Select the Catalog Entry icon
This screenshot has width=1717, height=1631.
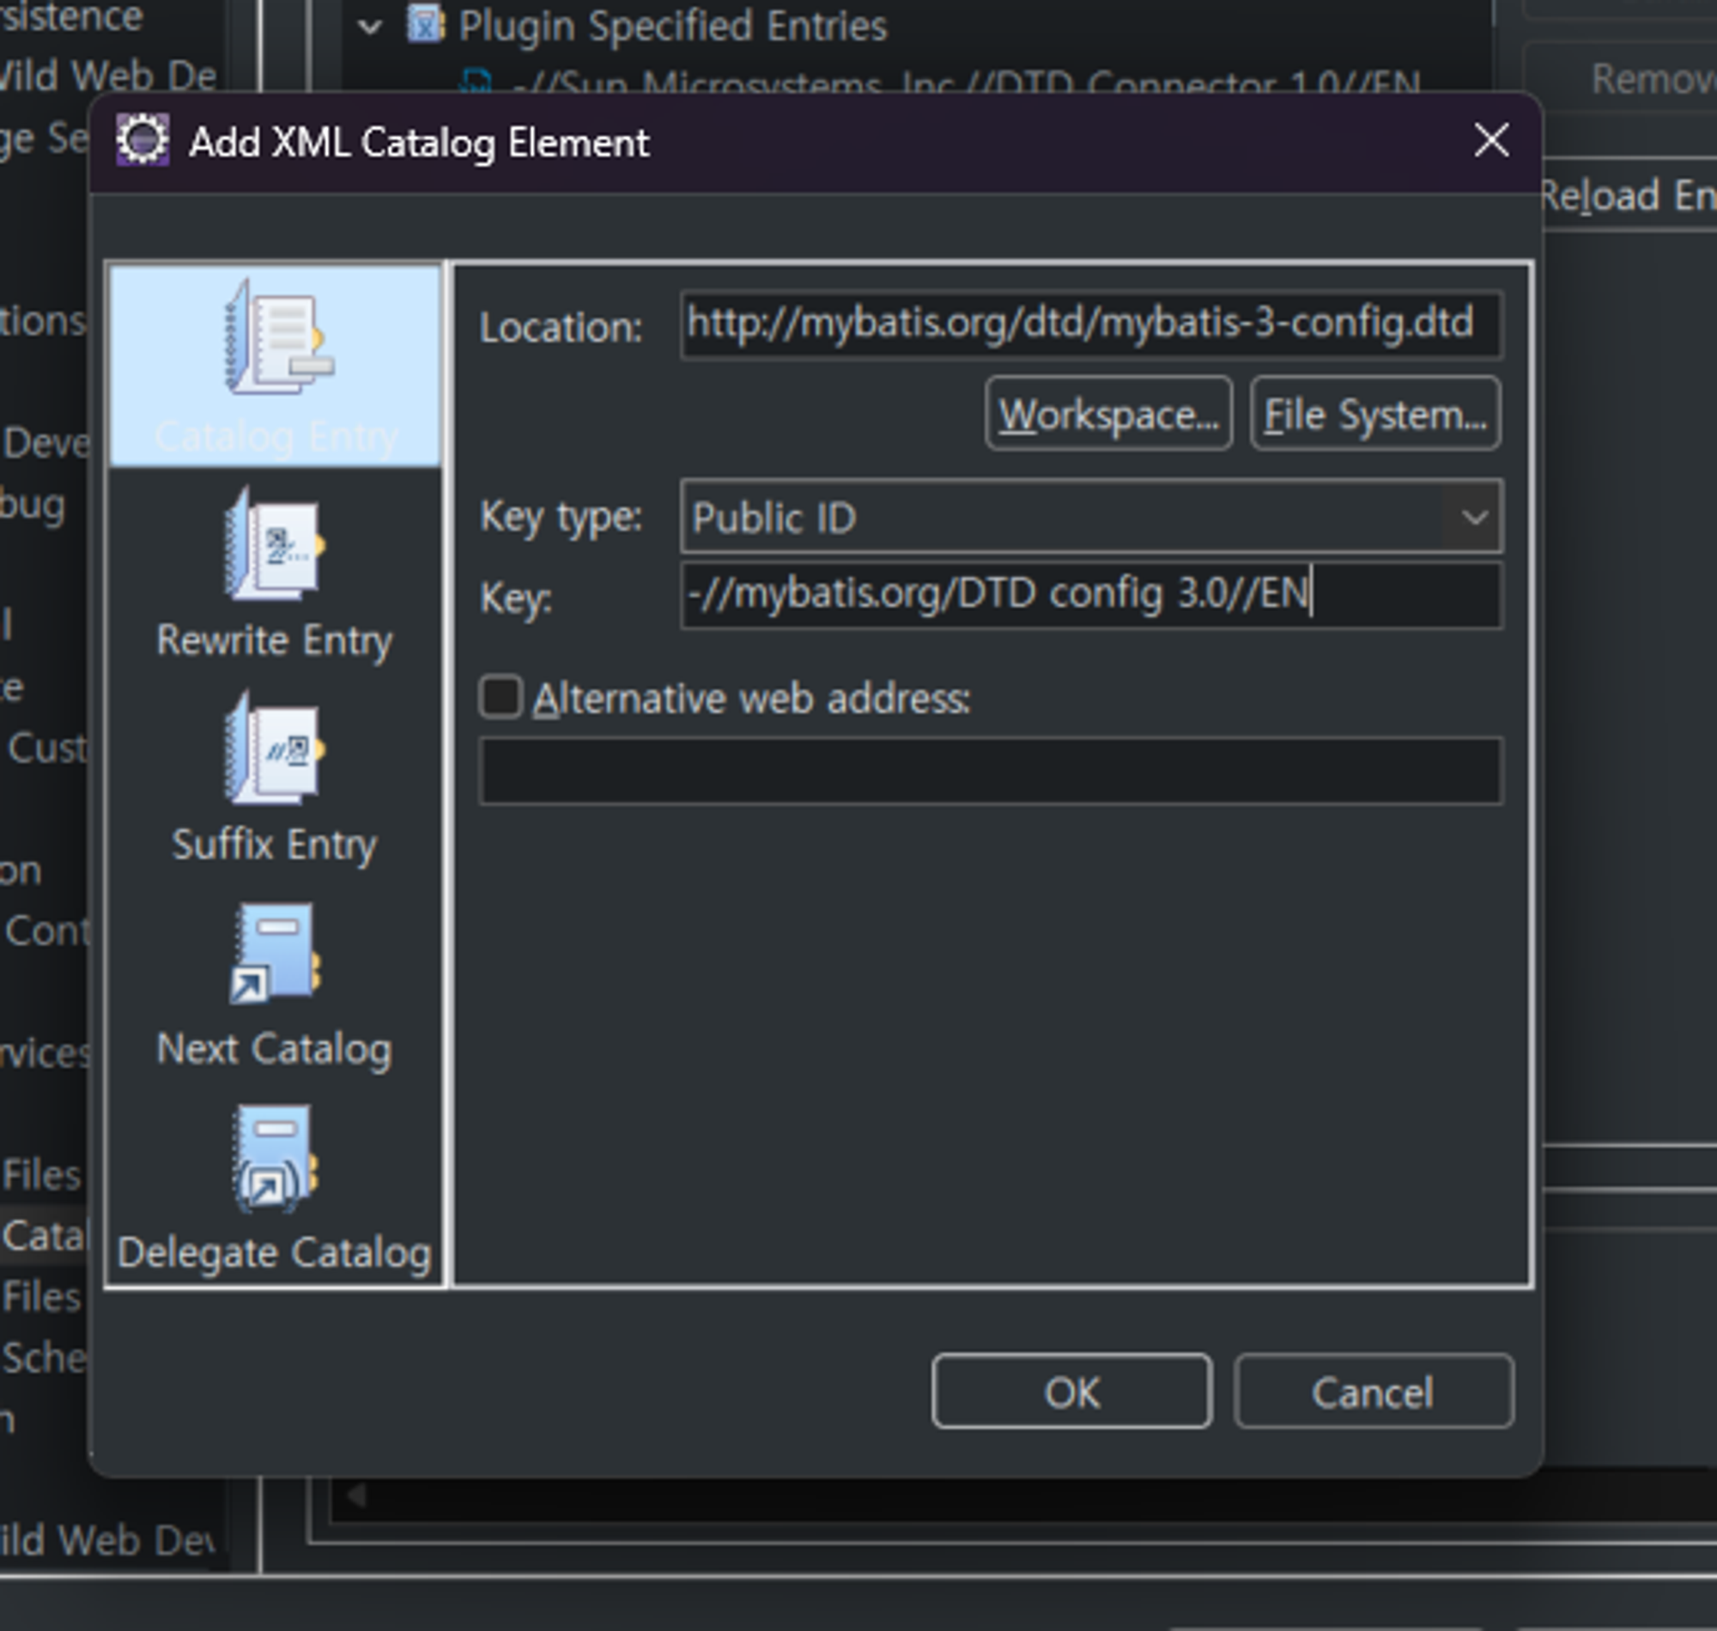276,339
